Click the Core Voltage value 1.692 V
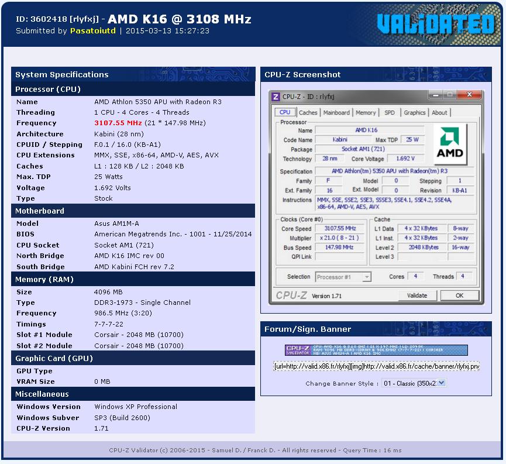 click(405, 159)
